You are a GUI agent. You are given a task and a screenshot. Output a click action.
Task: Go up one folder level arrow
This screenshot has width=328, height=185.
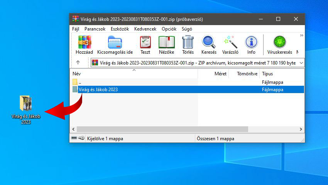pos(78,62)
